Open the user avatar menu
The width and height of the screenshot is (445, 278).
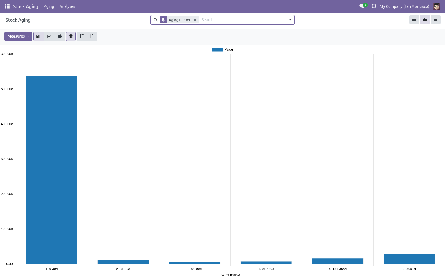coord(436,6)
